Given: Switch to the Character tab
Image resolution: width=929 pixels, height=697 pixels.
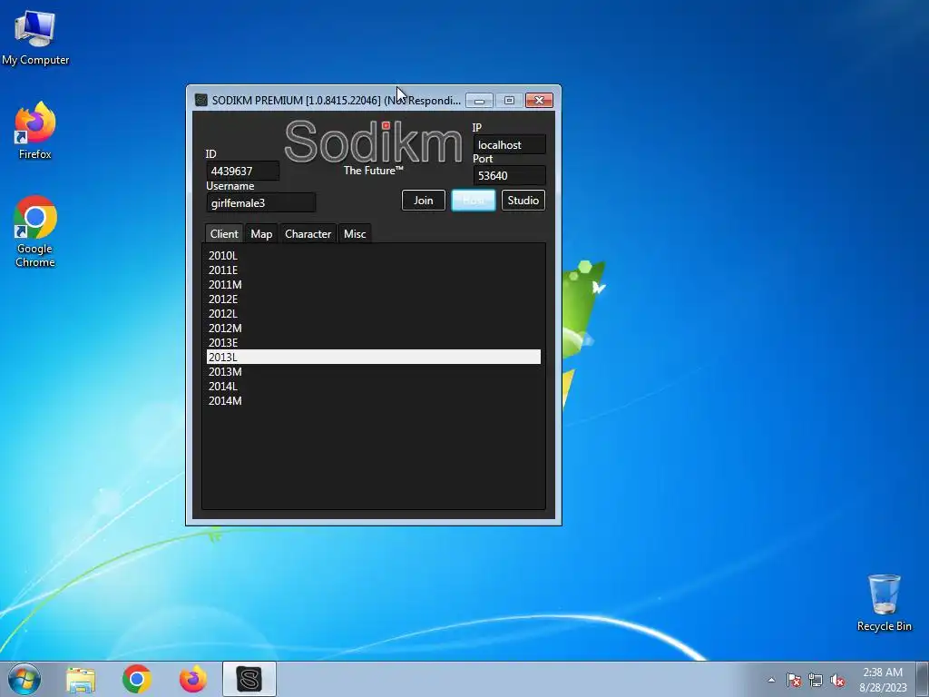Looking at the screenshot, I should click(308, 233).
